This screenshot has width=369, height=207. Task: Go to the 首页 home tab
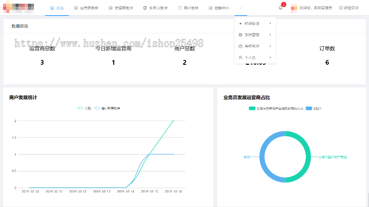click(x=57, y=8)
